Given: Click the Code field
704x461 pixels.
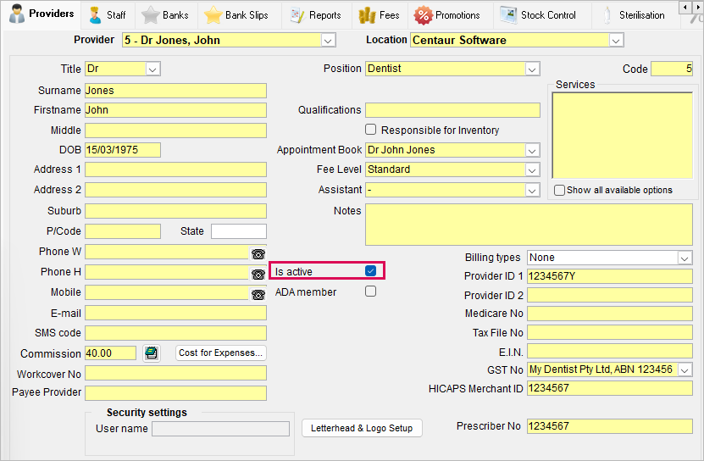Looking at the screenshot, I should pyautogui.click(x=672, y=69).
